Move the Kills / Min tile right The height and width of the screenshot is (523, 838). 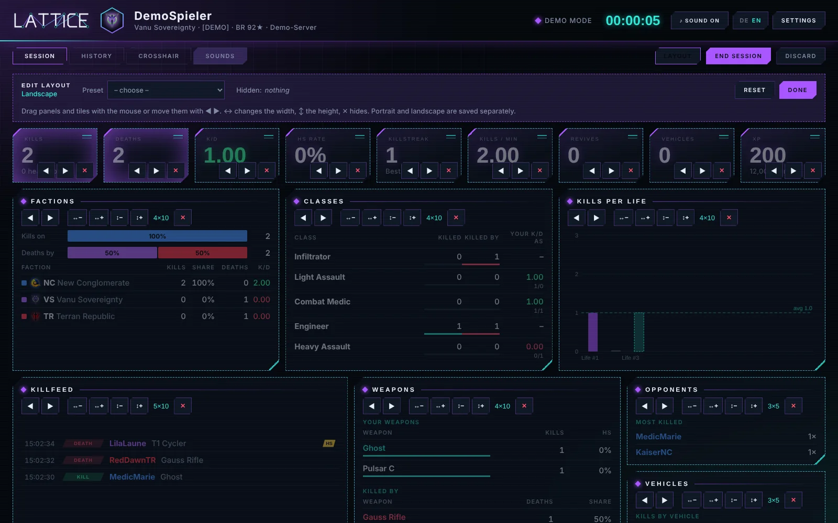coord(520,170)
